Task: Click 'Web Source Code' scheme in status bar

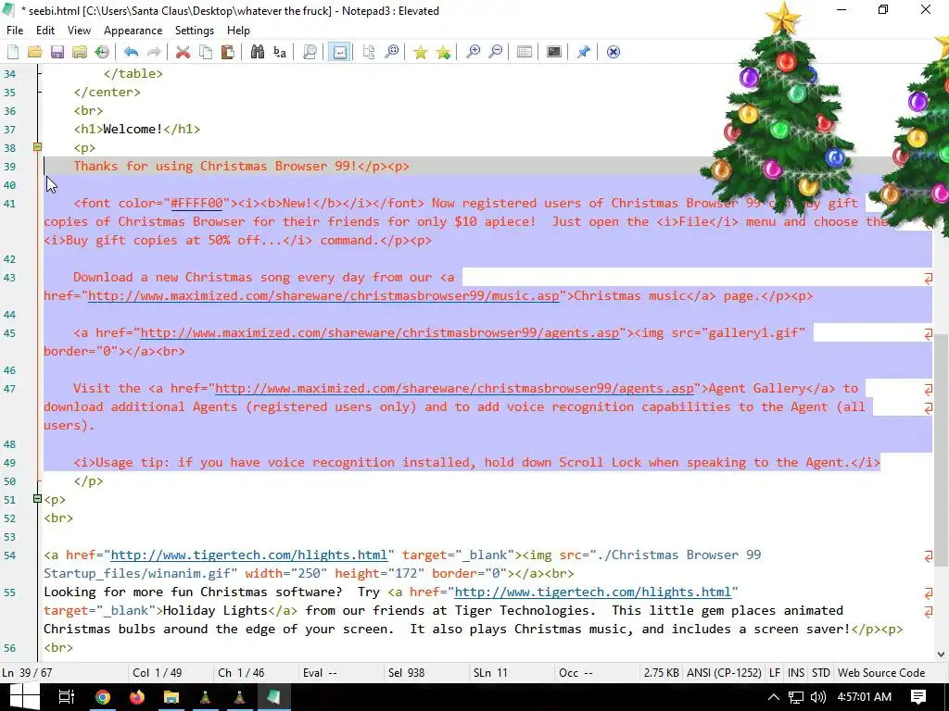Action: click(881, 673)
